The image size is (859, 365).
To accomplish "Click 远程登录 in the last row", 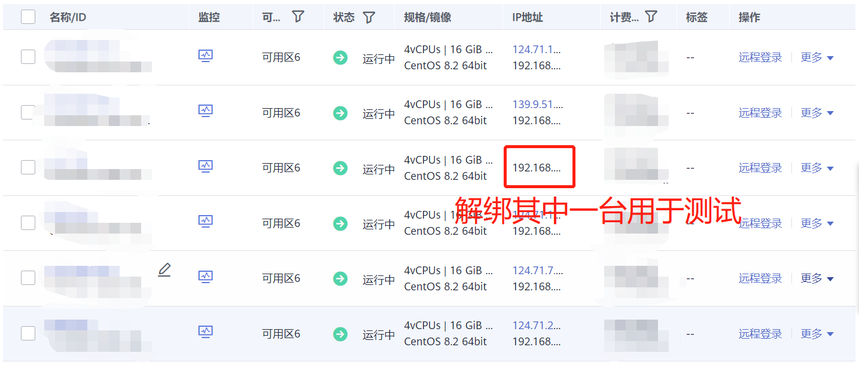I will click(760, 334).
